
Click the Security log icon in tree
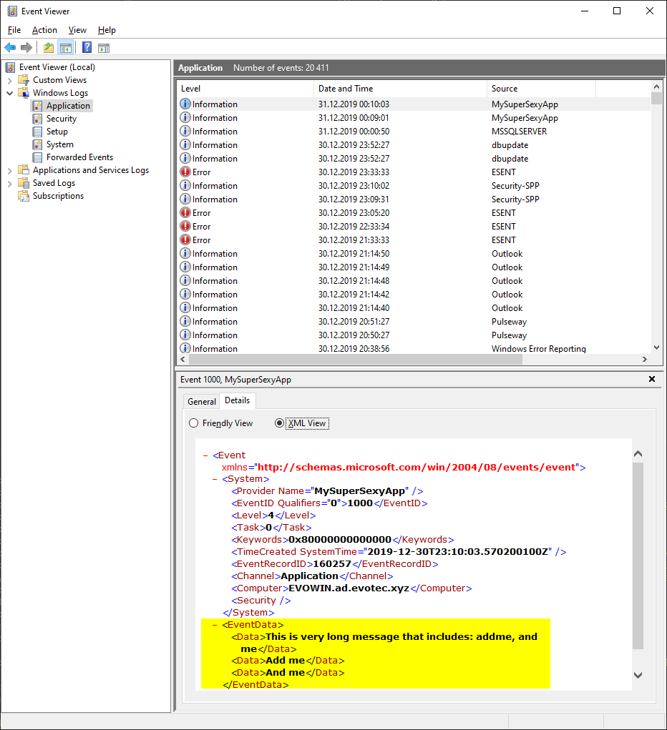38,119
